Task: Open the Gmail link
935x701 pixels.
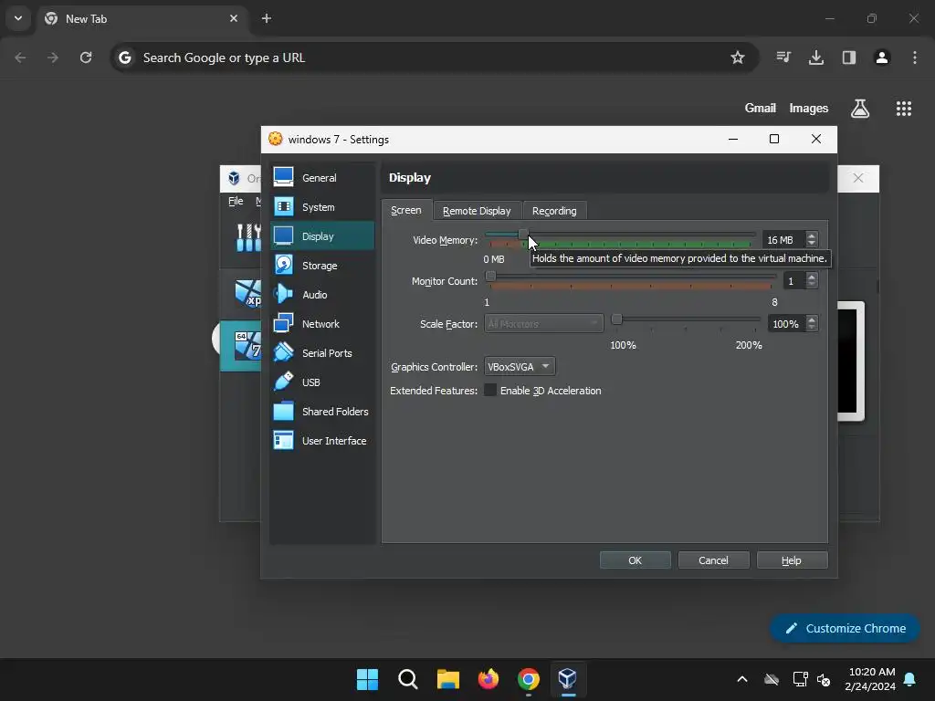Action: 761,108
